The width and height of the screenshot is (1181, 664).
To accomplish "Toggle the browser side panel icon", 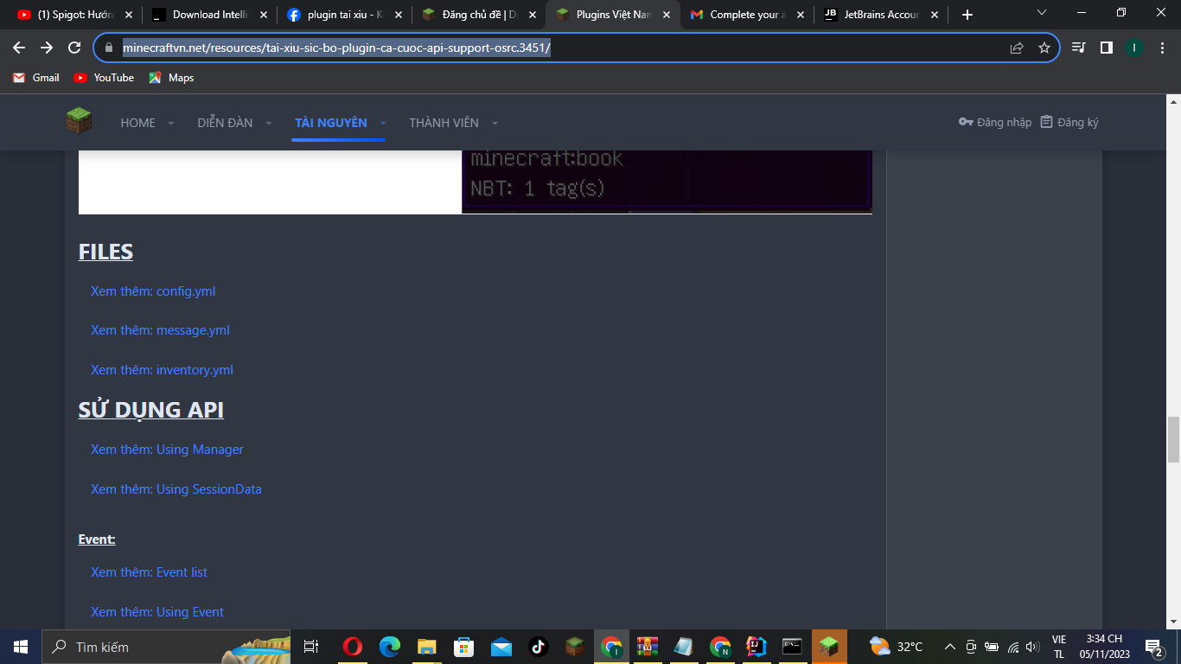I will pyautogui.click(x=1106, y=48).
